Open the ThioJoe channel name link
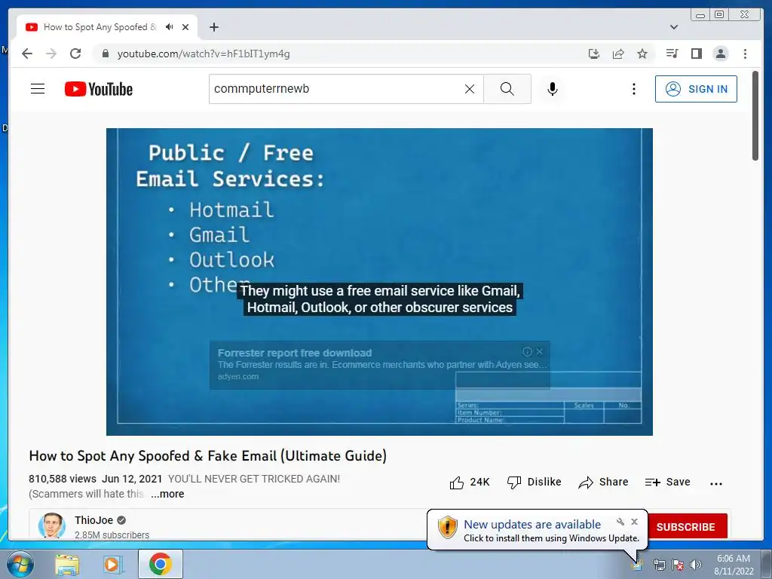This screenshot has height=579, width=772. (93, 520)
